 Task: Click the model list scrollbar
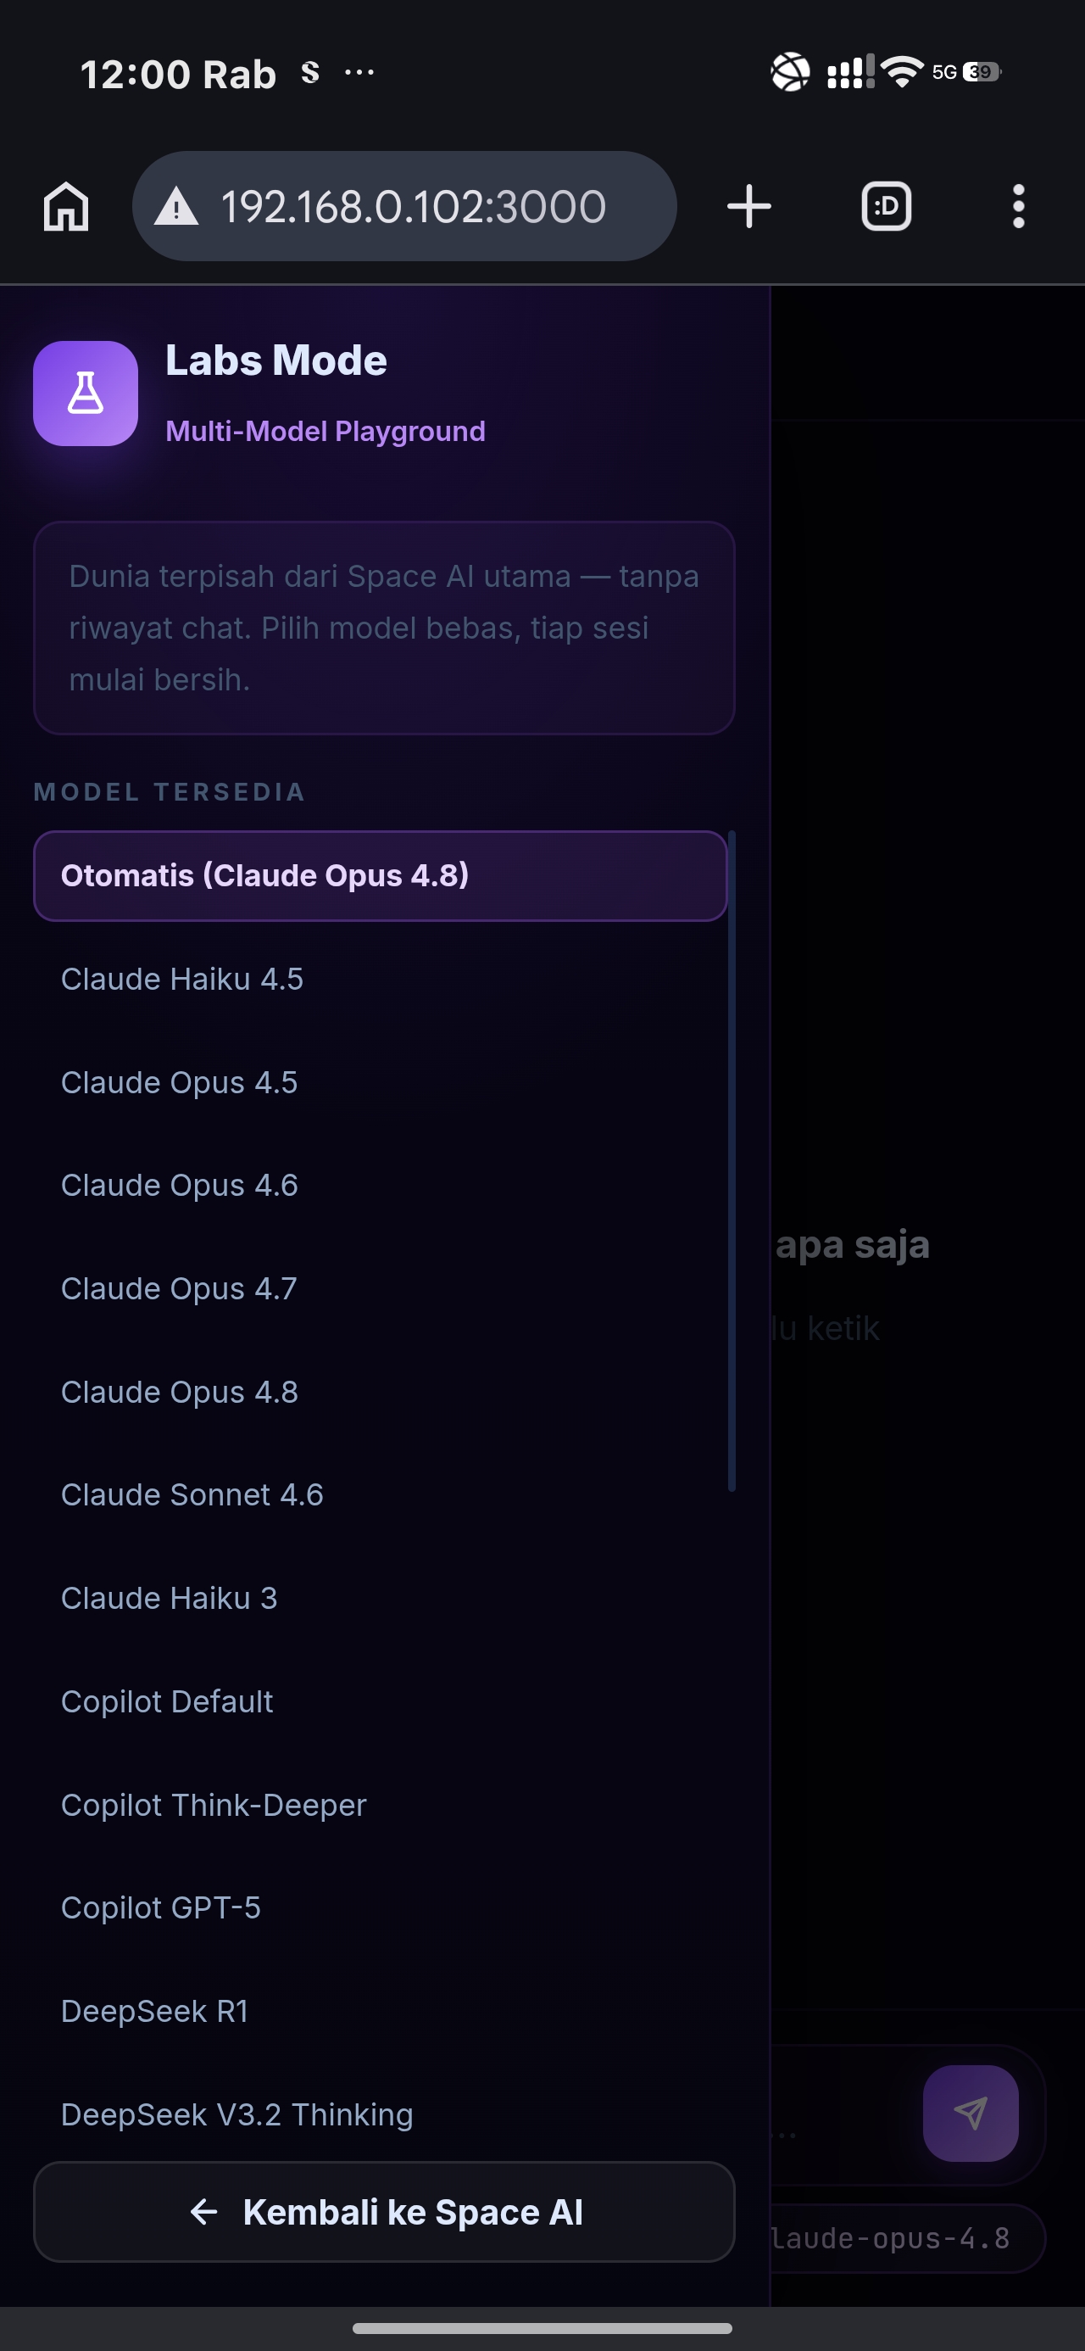(x=732, y=1161)
